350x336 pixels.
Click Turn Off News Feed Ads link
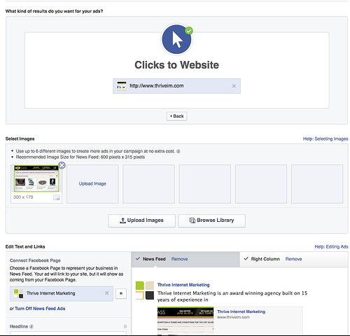[40, 309]
